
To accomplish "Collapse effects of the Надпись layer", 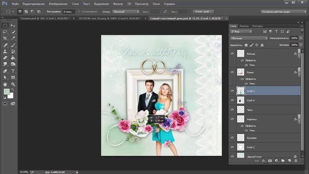I will pos(299,119).
